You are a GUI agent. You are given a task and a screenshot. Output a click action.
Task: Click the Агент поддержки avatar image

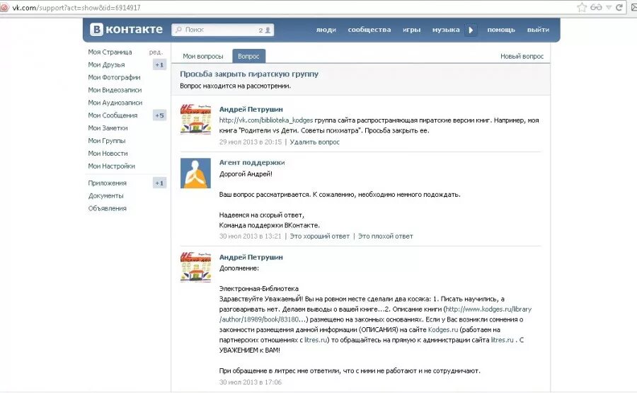(195, 173)
